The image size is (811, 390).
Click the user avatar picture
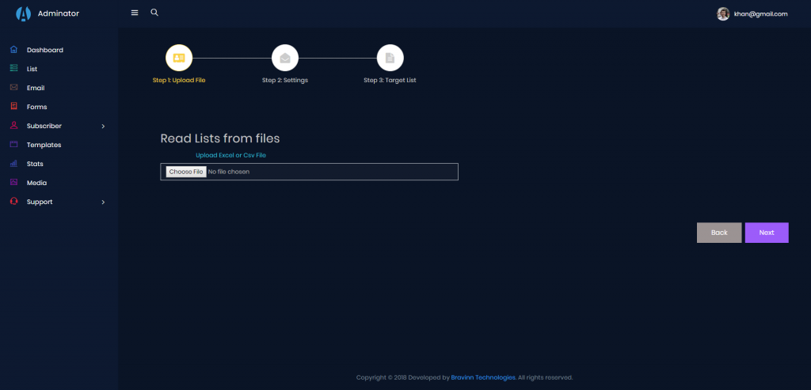[723, 13]
